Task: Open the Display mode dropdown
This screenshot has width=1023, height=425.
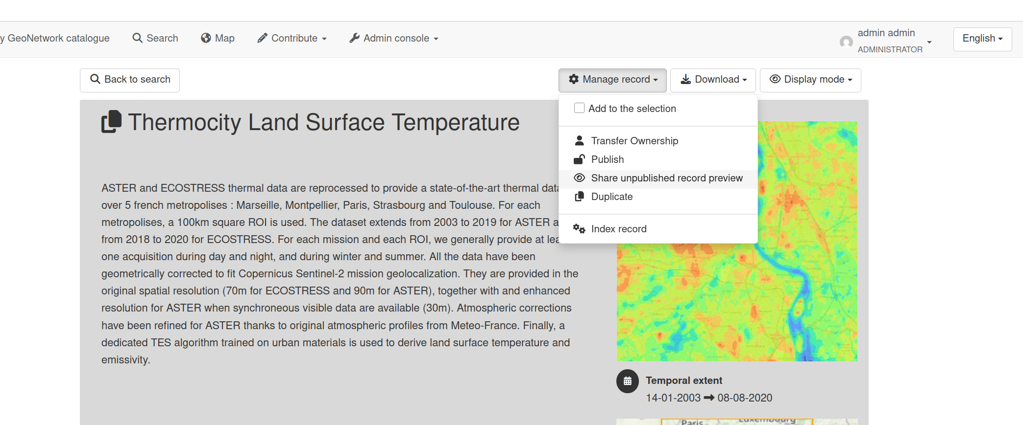Action: pos(810,80)
